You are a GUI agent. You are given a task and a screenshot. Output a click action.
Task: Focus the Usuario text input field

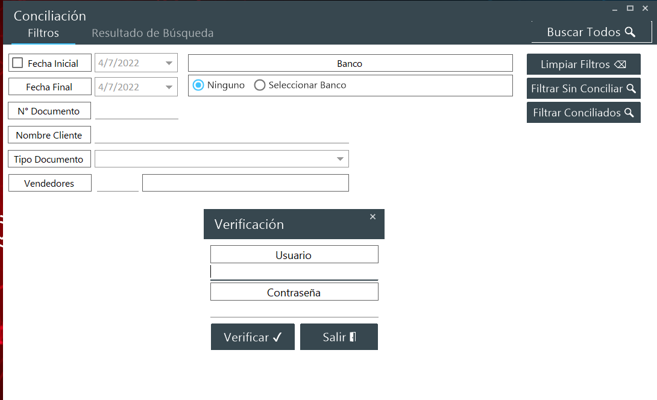click(294, 272)
